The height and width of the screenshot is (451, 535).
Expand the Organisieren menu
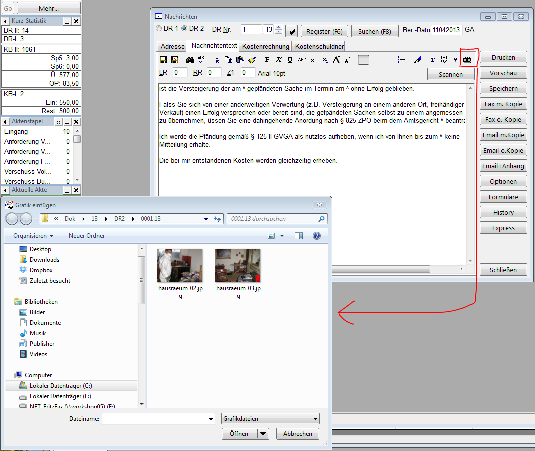pyautogui.click(x=33, y=235)
